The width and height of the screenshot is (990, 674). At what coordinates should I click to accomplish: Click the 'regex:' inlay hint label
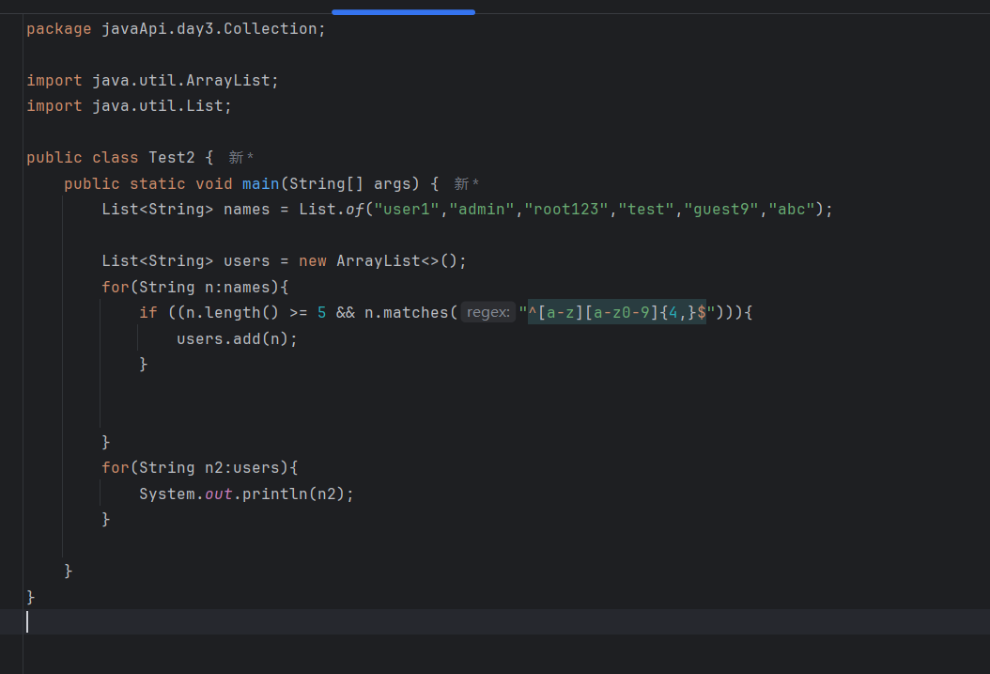click(x=487, y=312)
